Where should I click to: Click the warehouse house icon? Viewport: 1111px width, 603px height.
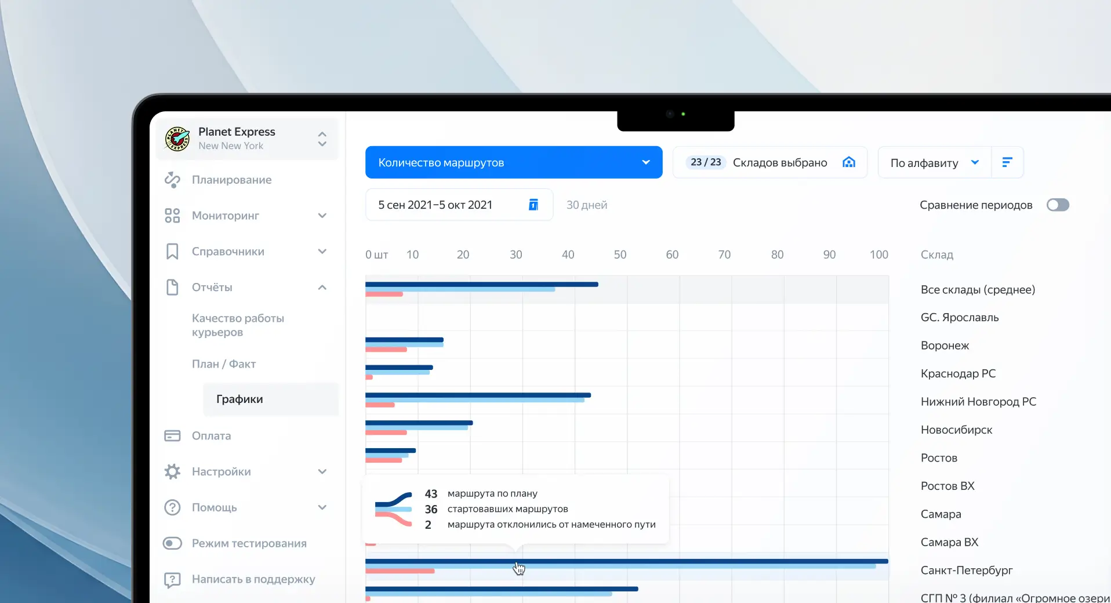[x=849, y=162]
